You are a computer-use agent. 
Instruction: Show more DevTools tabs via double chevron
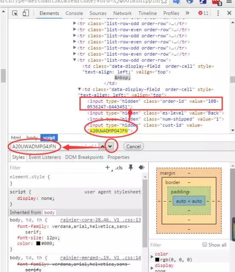tap(187, 13)
